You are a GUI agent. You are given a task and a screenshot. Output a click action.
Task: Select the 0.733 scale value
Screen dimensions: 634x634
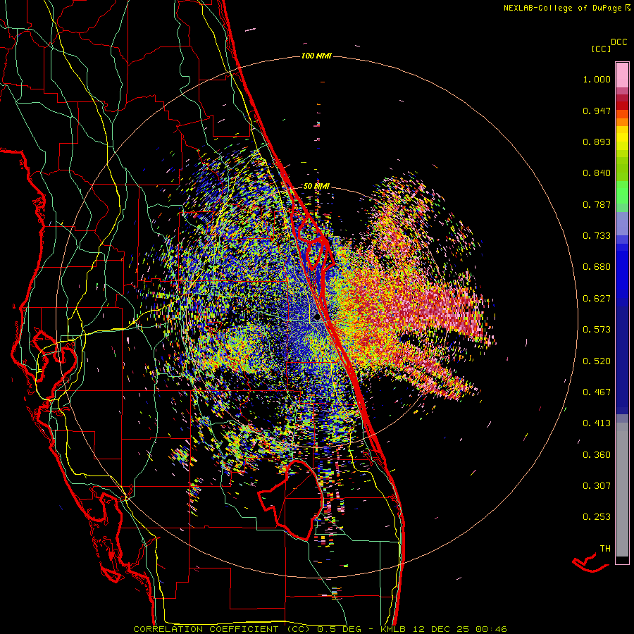(597, 236)
